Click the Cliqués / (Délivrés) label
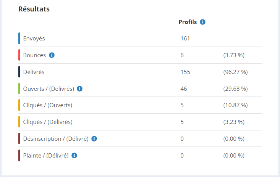 (48, 122)
